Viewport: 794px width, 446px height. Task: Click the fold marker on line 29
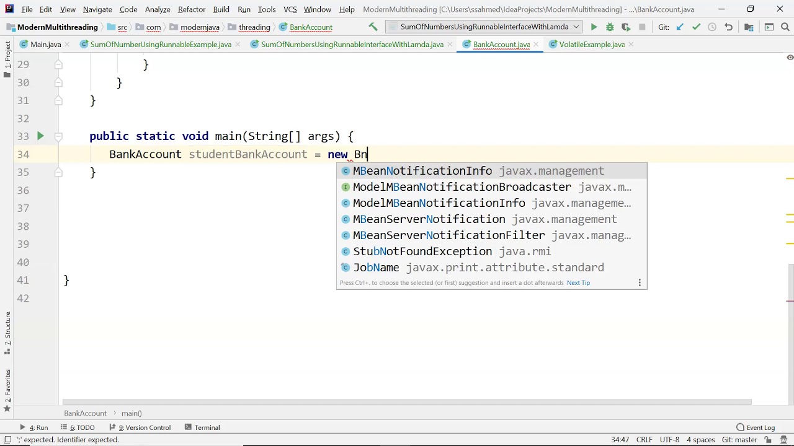point(58,64)
